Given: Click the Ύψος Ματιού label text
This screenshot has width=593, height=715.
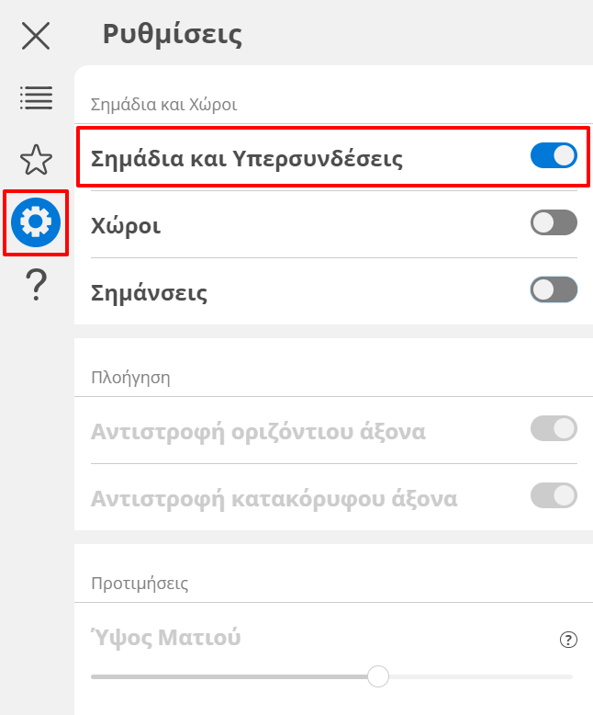Looking at the screenshot, I should 166,636.
